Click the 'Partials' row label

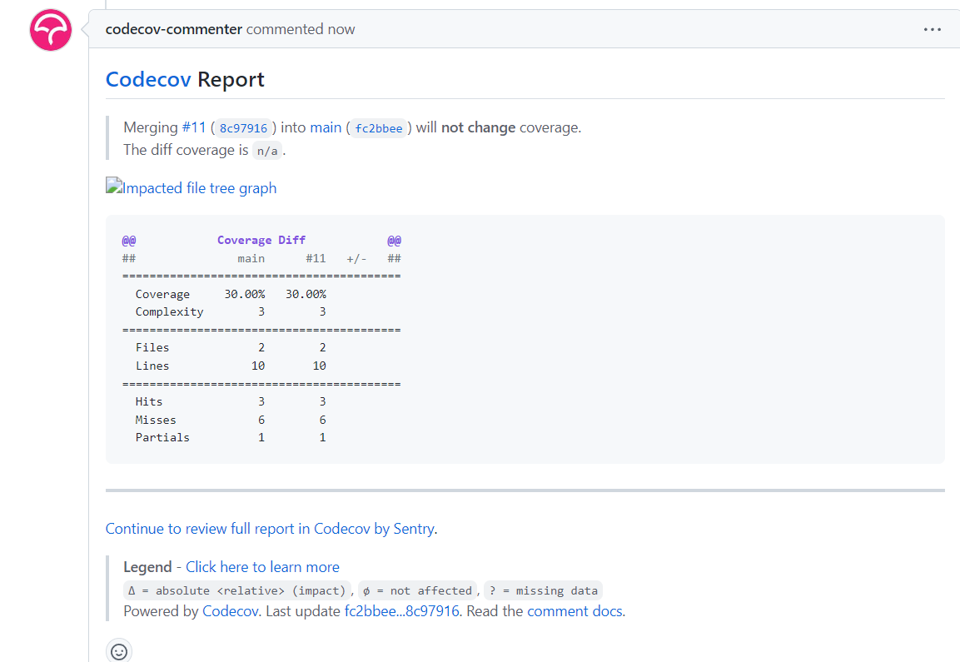pyautogui.click(x=163, y=437)
